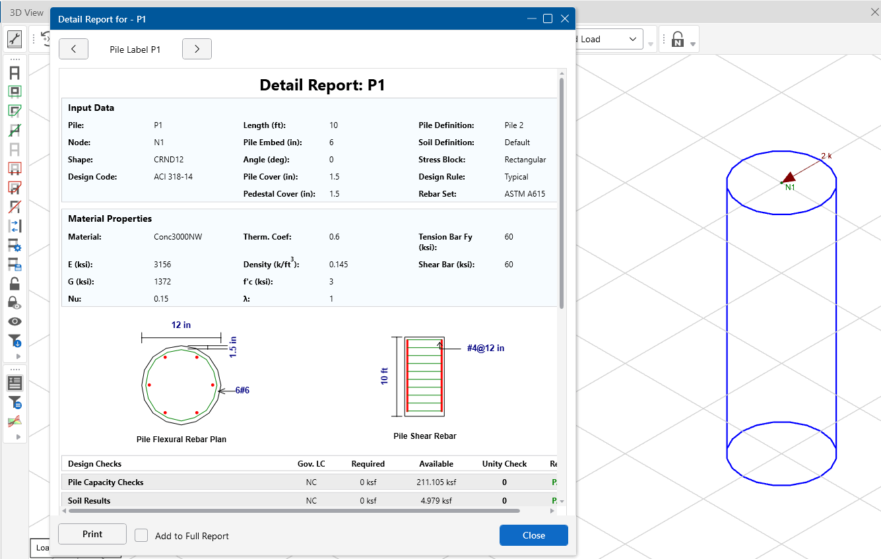Check the Add to Full Report box
881x559 pixels.
coord(141,535)
